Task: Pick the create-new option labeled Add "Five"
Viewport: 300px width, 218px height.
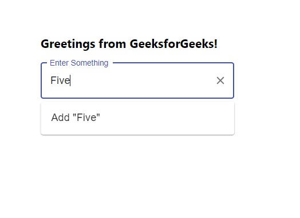Action: click(137, 118)
